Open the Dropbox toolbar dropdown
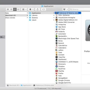This screenshot has height=90, width=90. coord(65,9)
